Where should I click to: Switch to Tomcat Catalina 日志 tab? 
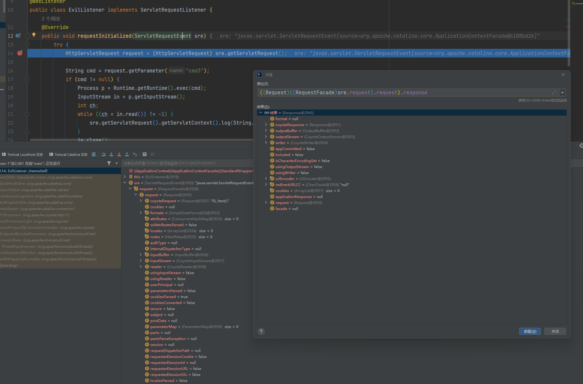pos(68,155)
